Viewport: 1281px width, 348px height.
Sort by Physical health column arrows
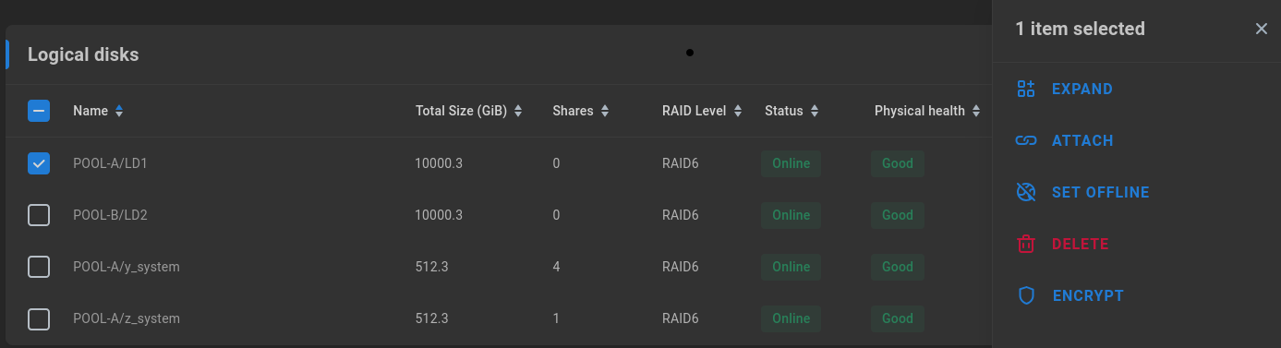tap(976, 111)
